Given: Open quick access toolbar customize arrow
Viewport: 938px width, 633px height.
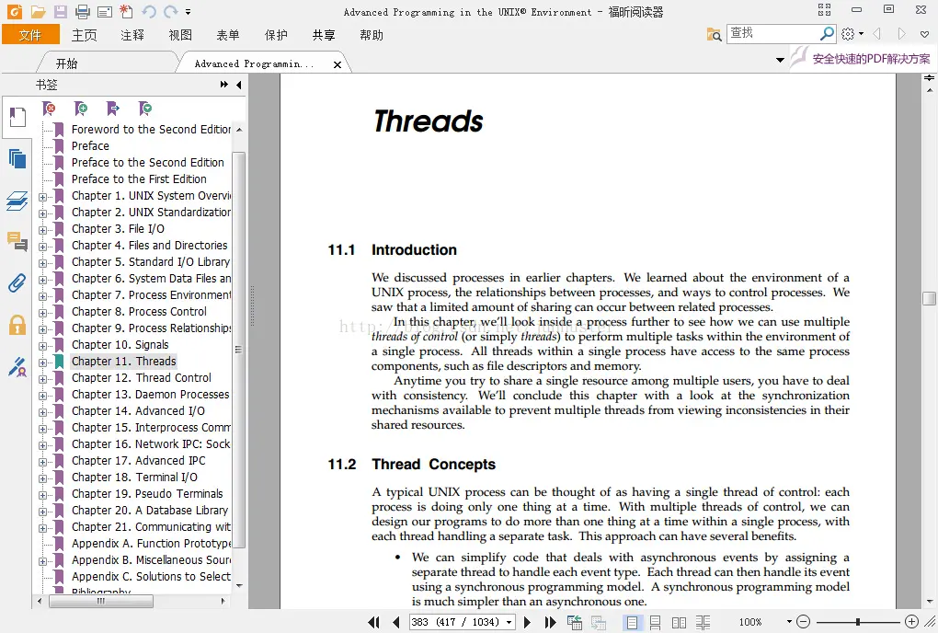Looking at the screenshot, I should click(x=188, y=12).
